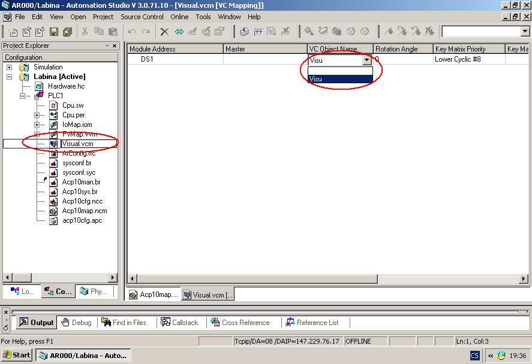Screen dimensions: 532x364
Task: Select IoMap.iom in the configuration tree
Action: pyautogui.click(x=77, y=125)
